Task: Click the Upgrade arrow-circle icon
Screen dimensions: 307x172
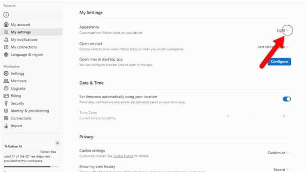Action: click(x=6, y=88)
